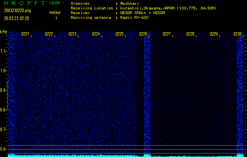The width and height of the screenshot is (247, 157).
Task: Click the 0228 time marker
Action: (190, 34)
